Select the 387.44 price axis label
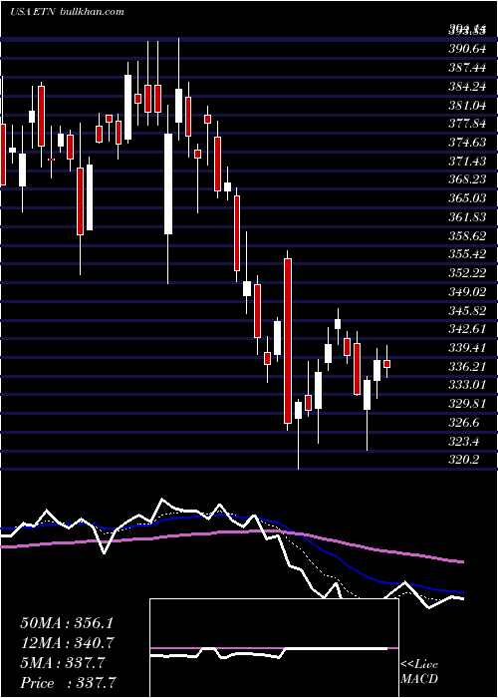498x698 pixels. pos(467,68)
